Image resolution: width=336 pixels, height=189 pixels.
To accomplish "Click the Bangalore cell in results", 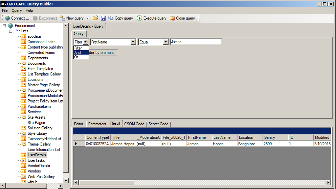I will pos(250,144).
